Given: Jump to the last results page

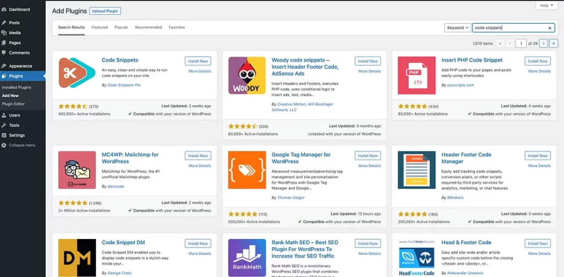Looking at the screenshot, I should tap(554, 43).
